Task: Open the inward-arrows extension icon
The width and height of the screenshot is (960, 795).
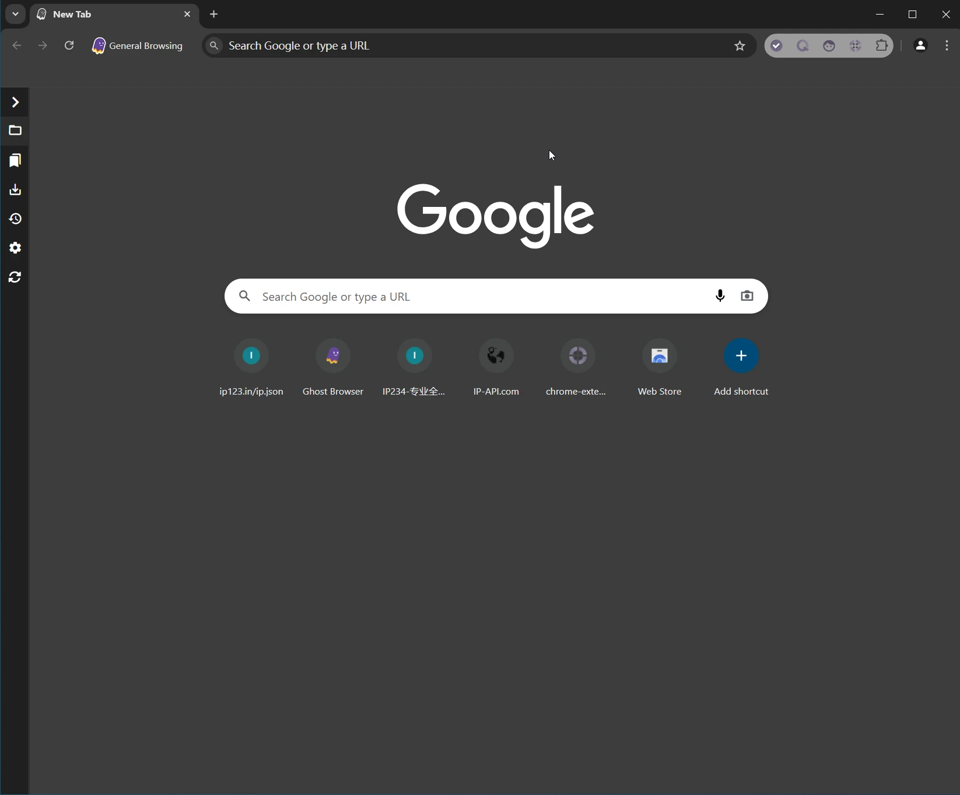Action: coord(855,45)
